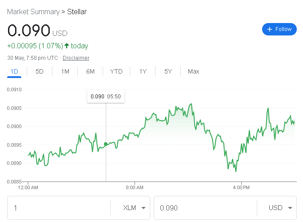Switch to the 1Y tab

143,71
